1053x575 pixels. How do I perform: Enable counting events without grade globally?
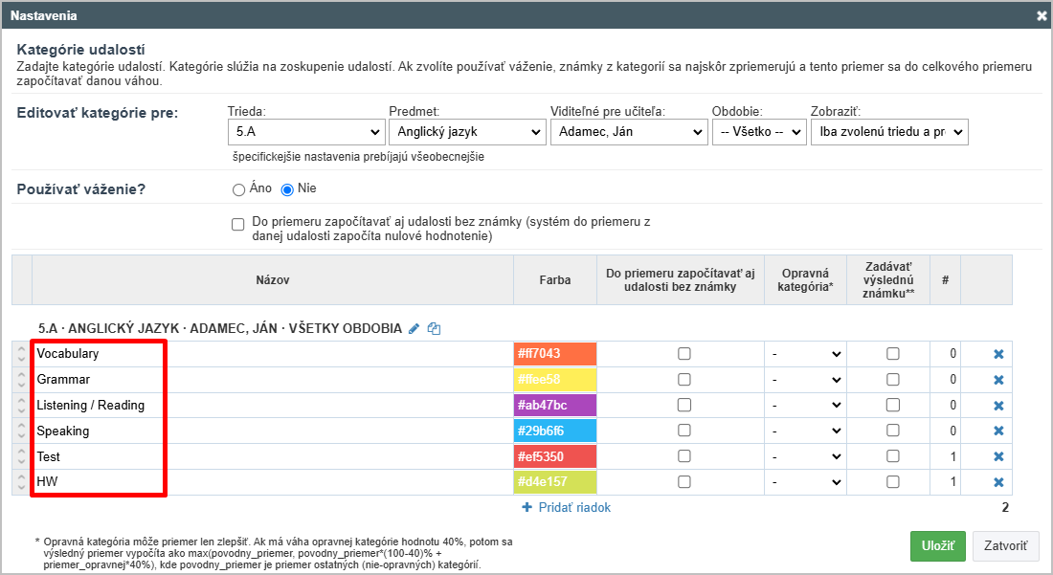(x=237, y=224)
